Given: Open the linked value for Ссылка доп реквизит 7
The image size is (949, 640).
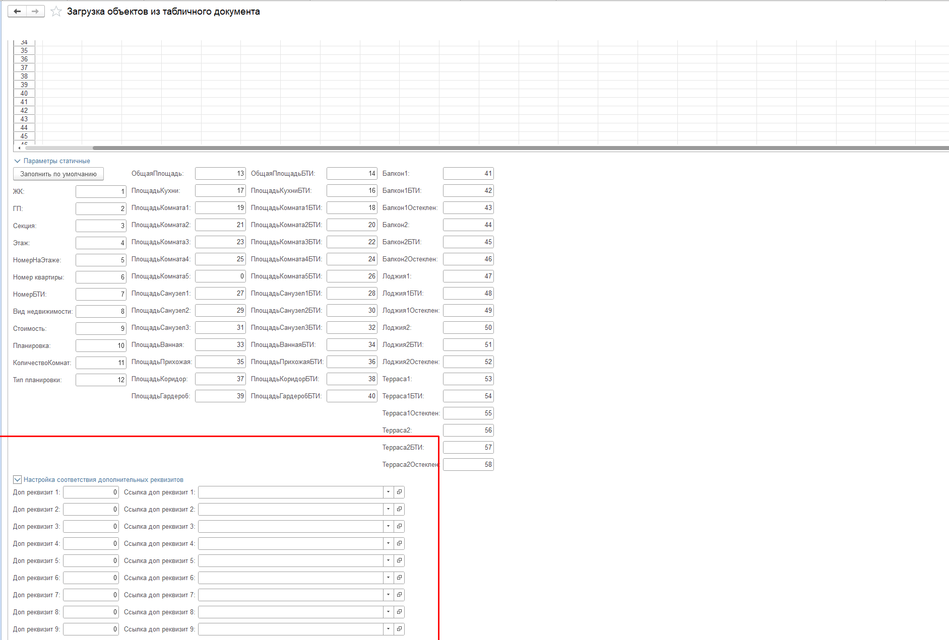Looking at the screenshot, I should pyautogui.click(x=399, y=595).
